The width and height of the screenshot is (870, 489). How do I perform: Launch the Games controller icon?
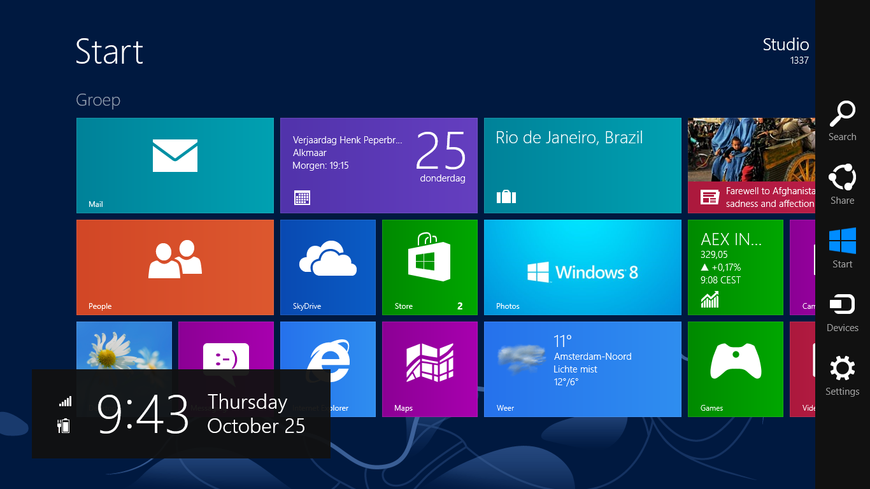coord(736,360)
